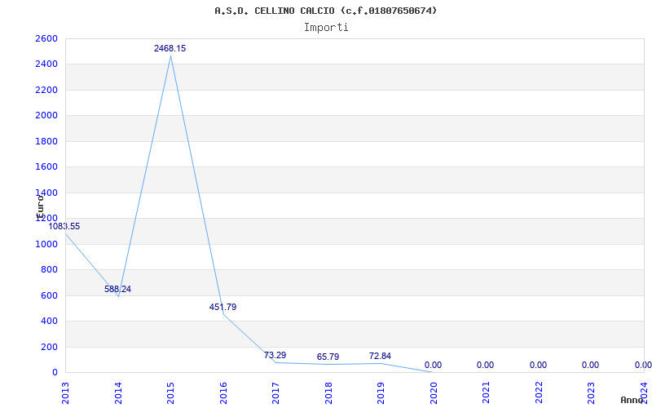Select the 0.00 value for year 2023
The width and height of the screenshot is (652, 408).
pos(590,365)
